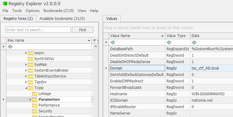The width and height of the screenshot is (233, 117).
Task: Switch to Available bookmarks (31/0) tab
Action: coord(62,19)
